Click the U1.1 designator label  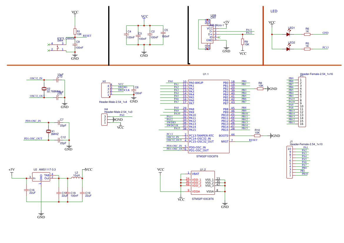click(x=206, y=74)
